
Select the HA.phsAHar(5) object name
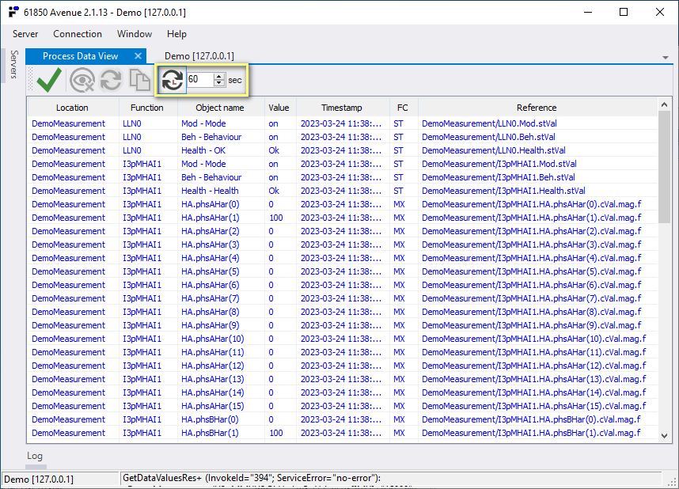pos(211,271)
